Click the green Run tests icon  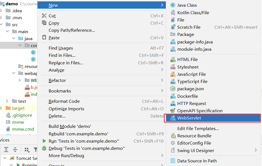pyautogui.click(x=44, y=141)
